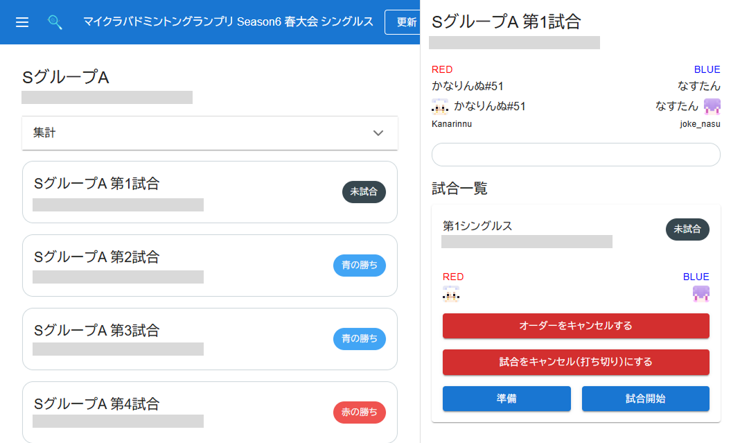The image size is (731, 443).
Task: Open SグループA 第3試合 card
Action: [x=210, y=339]
